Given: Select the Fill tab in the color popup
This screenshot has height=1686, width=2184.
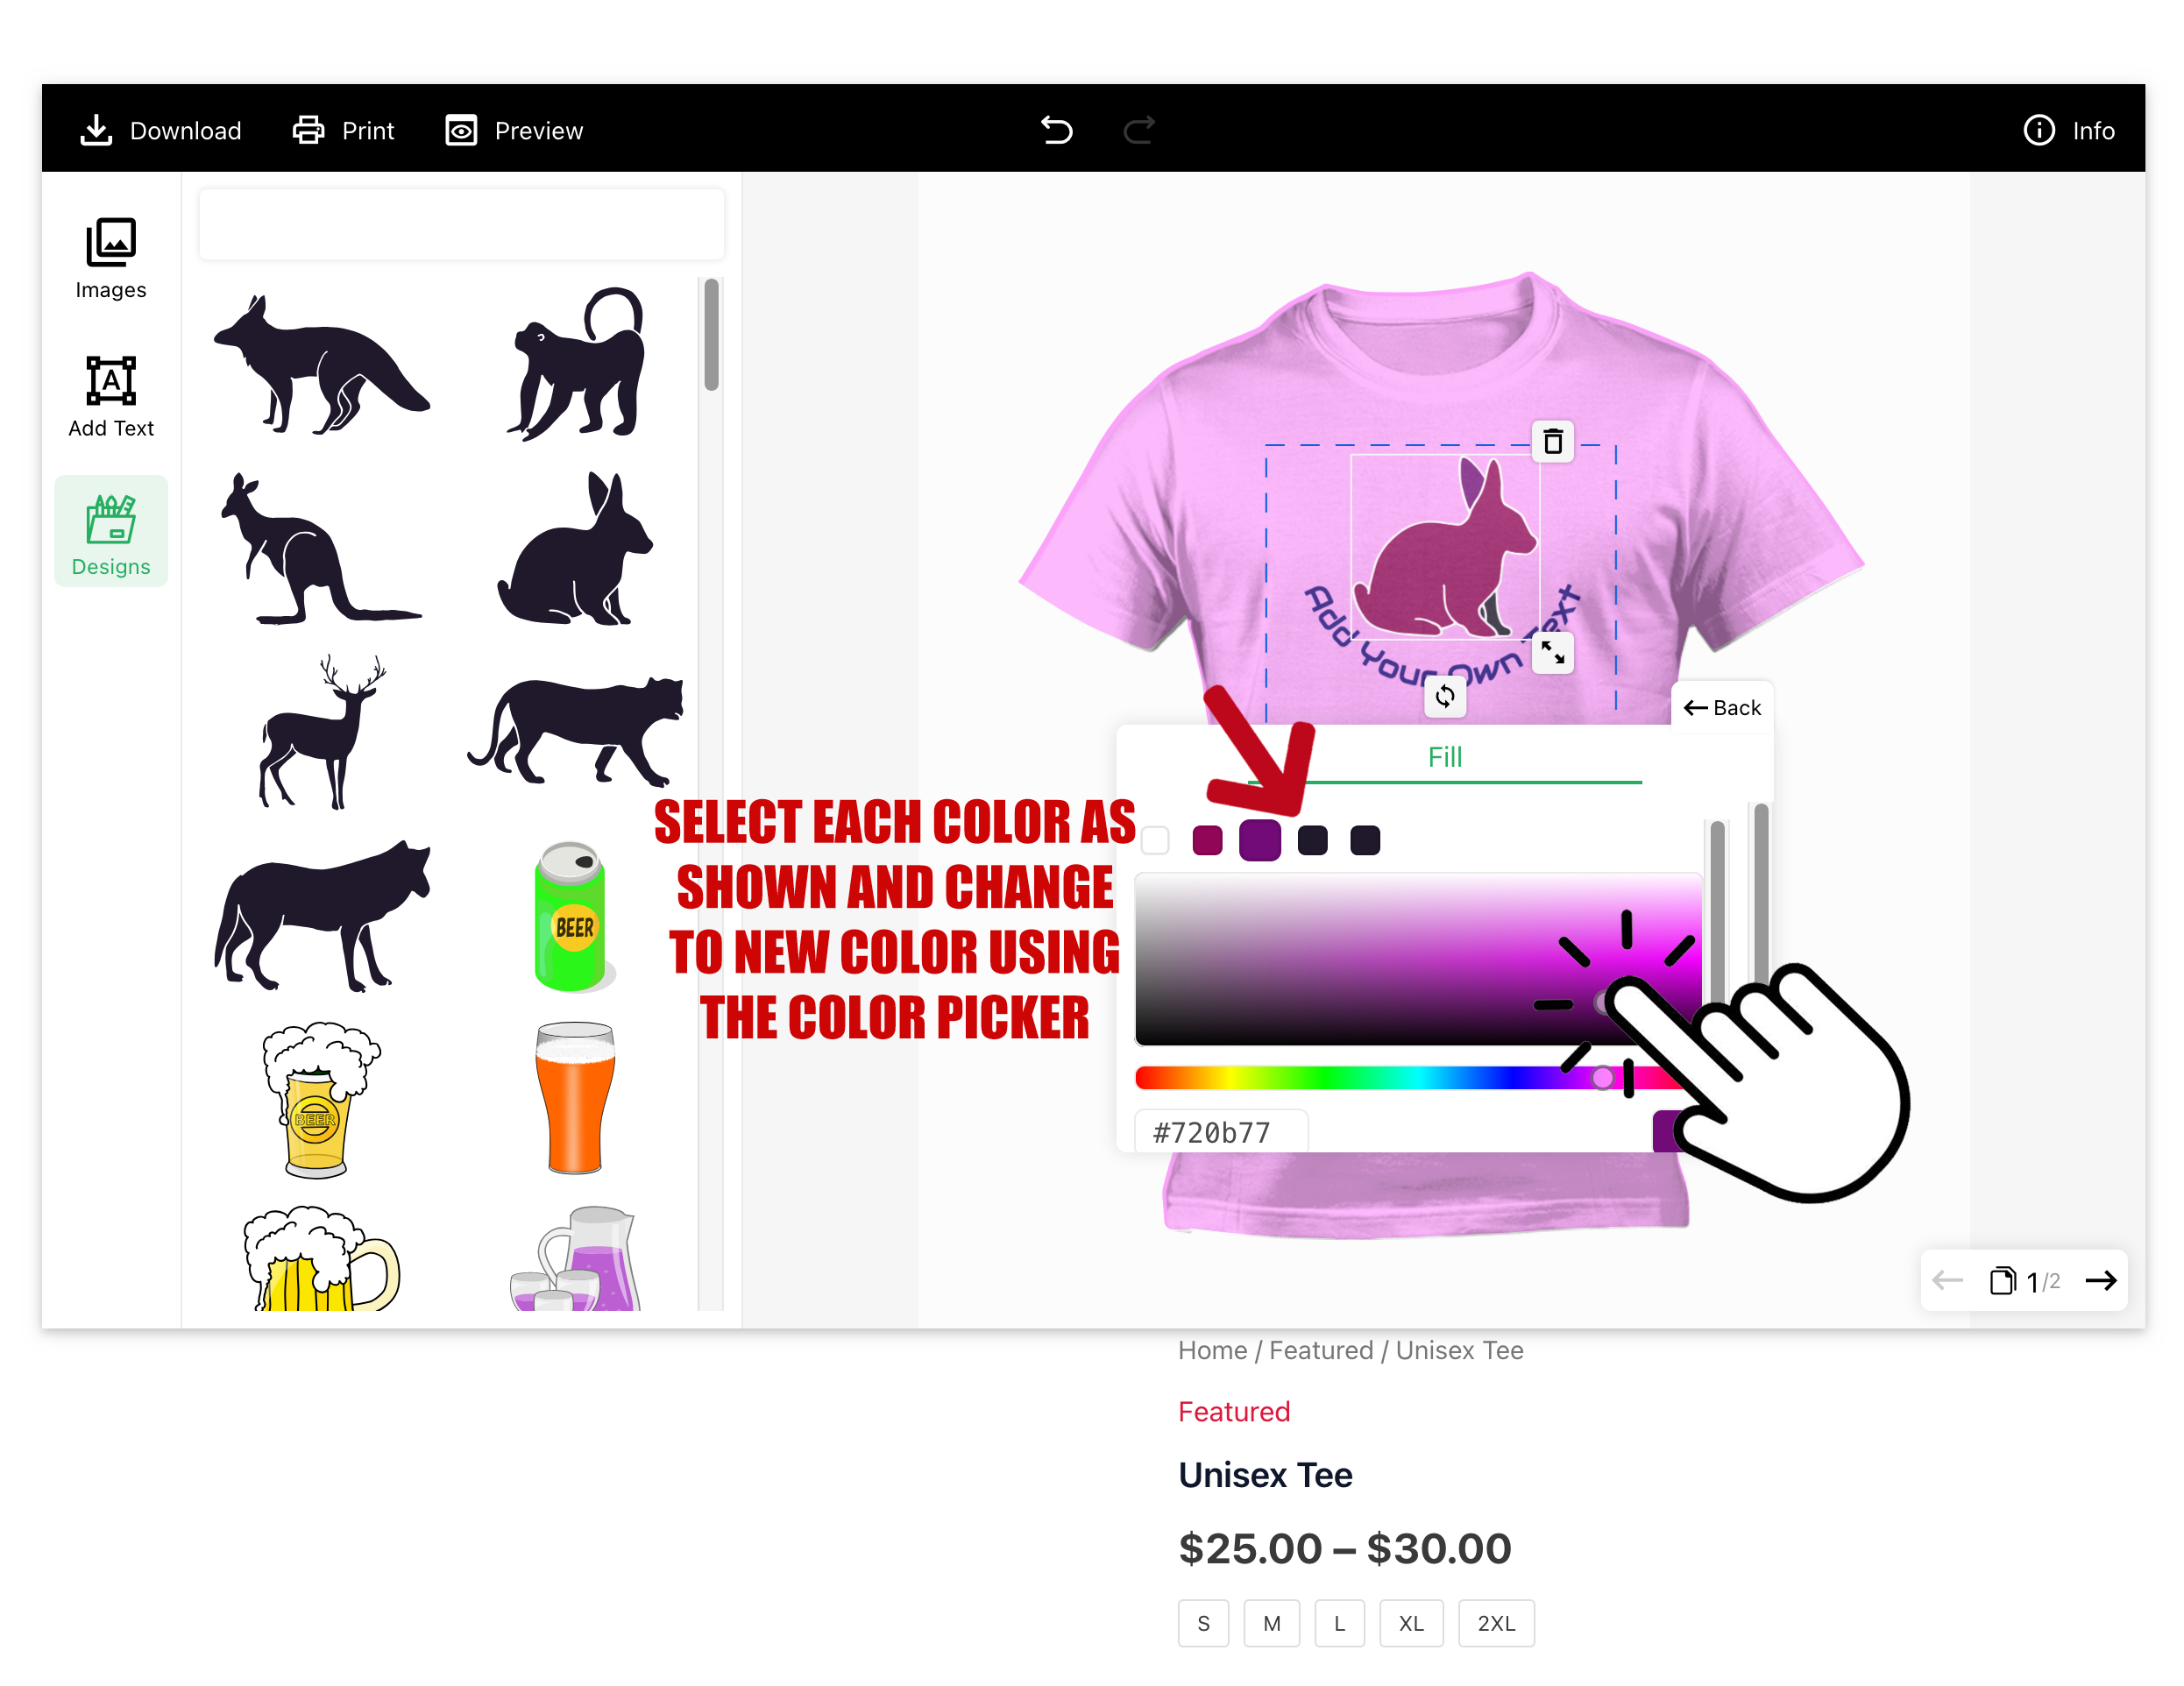Looking at the screenshot, I should (x=1444, y=757).
